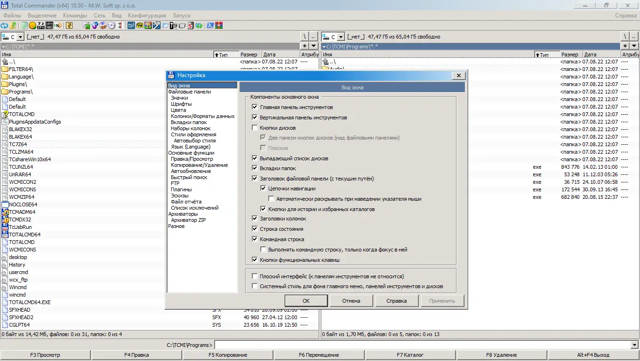Click the yellow shortcut-arrow toolbar icon

[x=69, y=25]
